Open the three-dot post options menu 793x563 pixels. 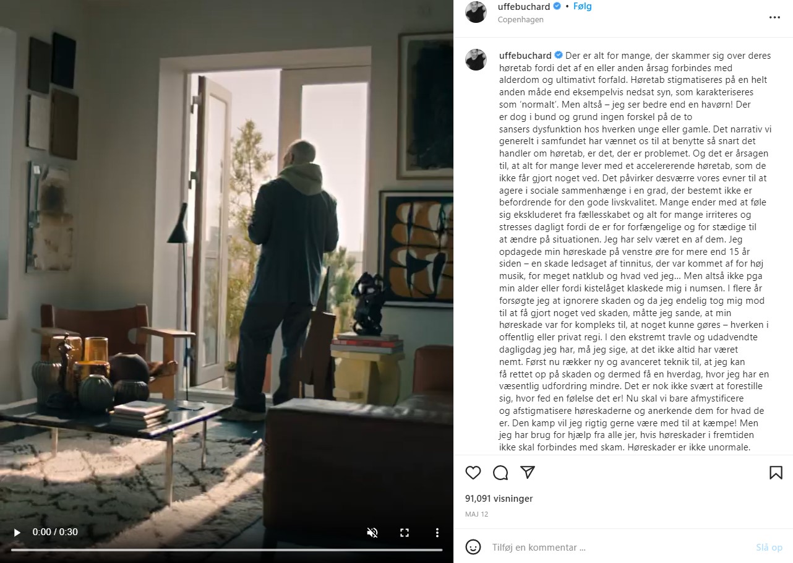coord(774,17)
